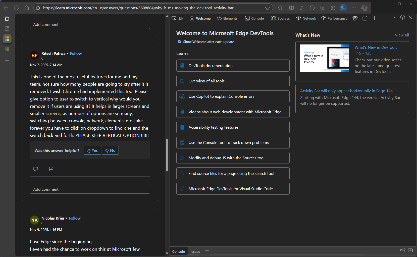
Task: Open Overview of all tools link
Action: [x=233, y=81]
